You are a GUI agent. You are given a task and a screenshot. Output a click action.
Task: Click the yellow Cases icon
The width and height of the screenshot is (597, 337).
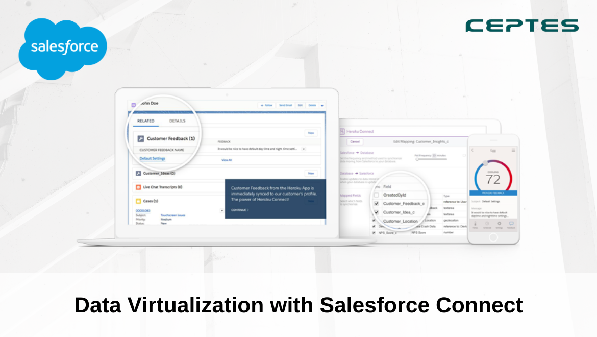[138, 201]
